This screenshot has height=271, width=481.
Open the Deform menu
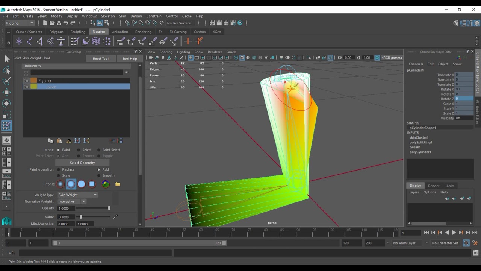tap(136, 16)
